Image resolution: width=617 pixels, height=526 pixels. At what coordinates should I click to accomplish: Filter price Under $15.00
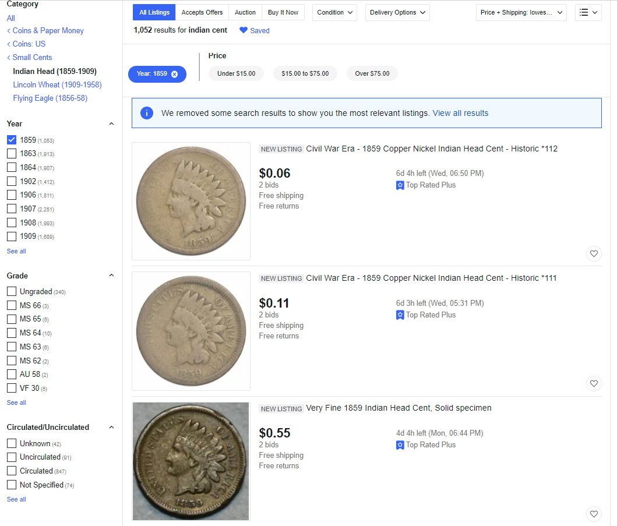(x=236, y=73)
